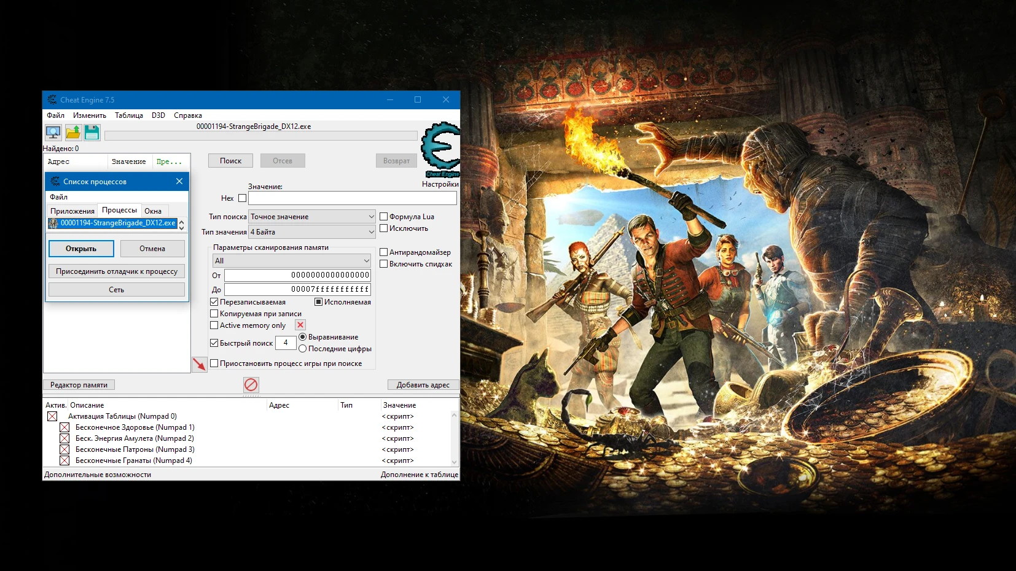Switch to the Приложения tab
This screenshot has width=1016, height=571.
pos(73,210)
